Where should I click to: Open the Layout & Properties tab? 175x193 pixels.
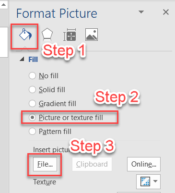[x=70, y=35]
